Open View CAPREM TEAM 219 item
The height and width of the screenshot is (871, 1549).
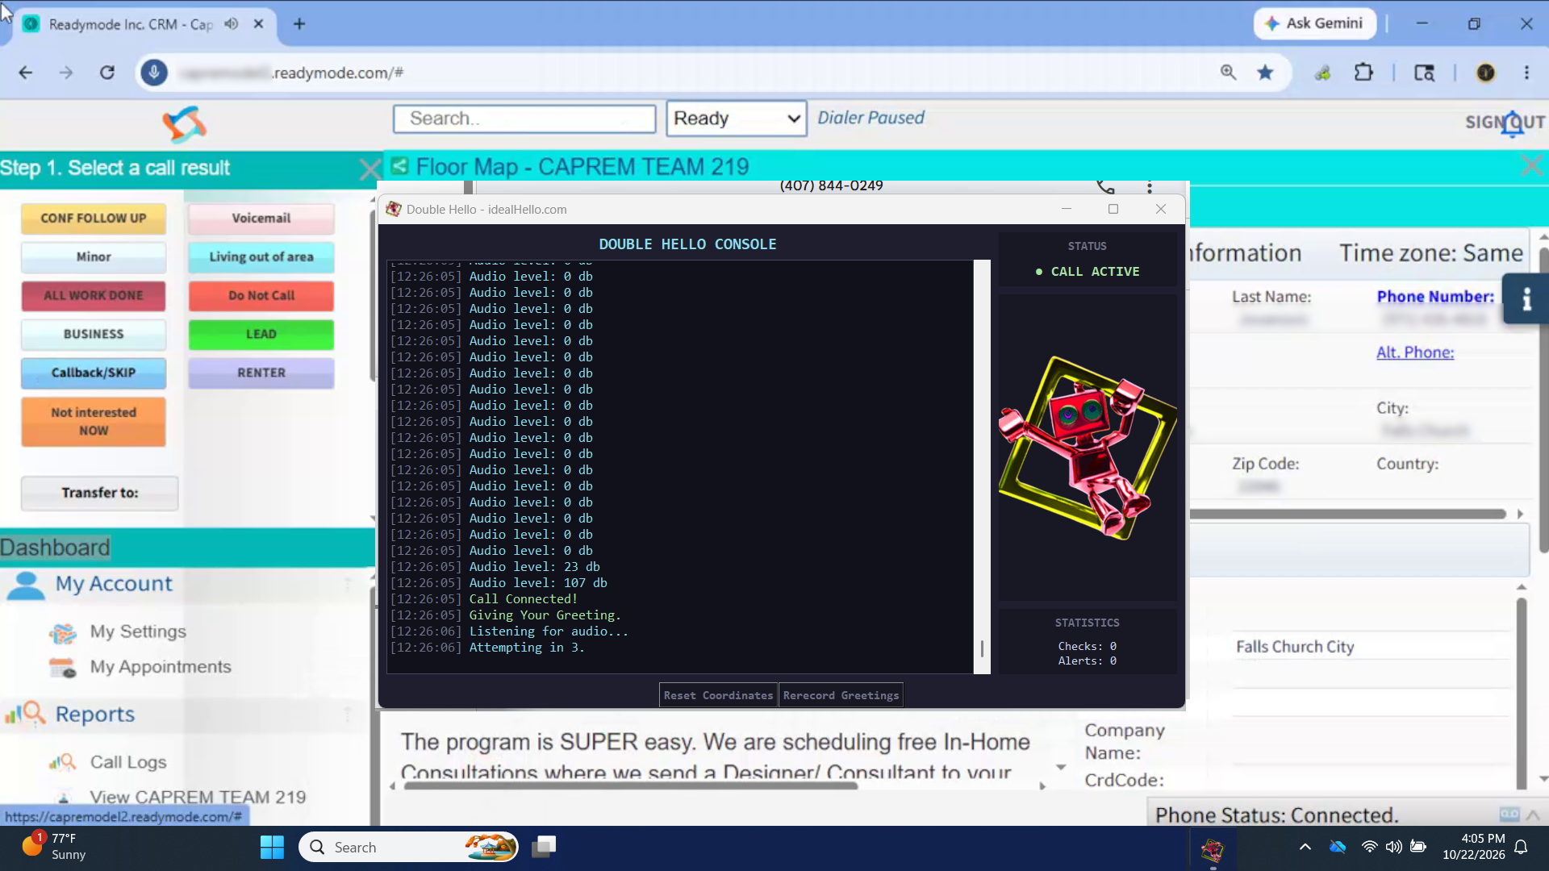198,797
